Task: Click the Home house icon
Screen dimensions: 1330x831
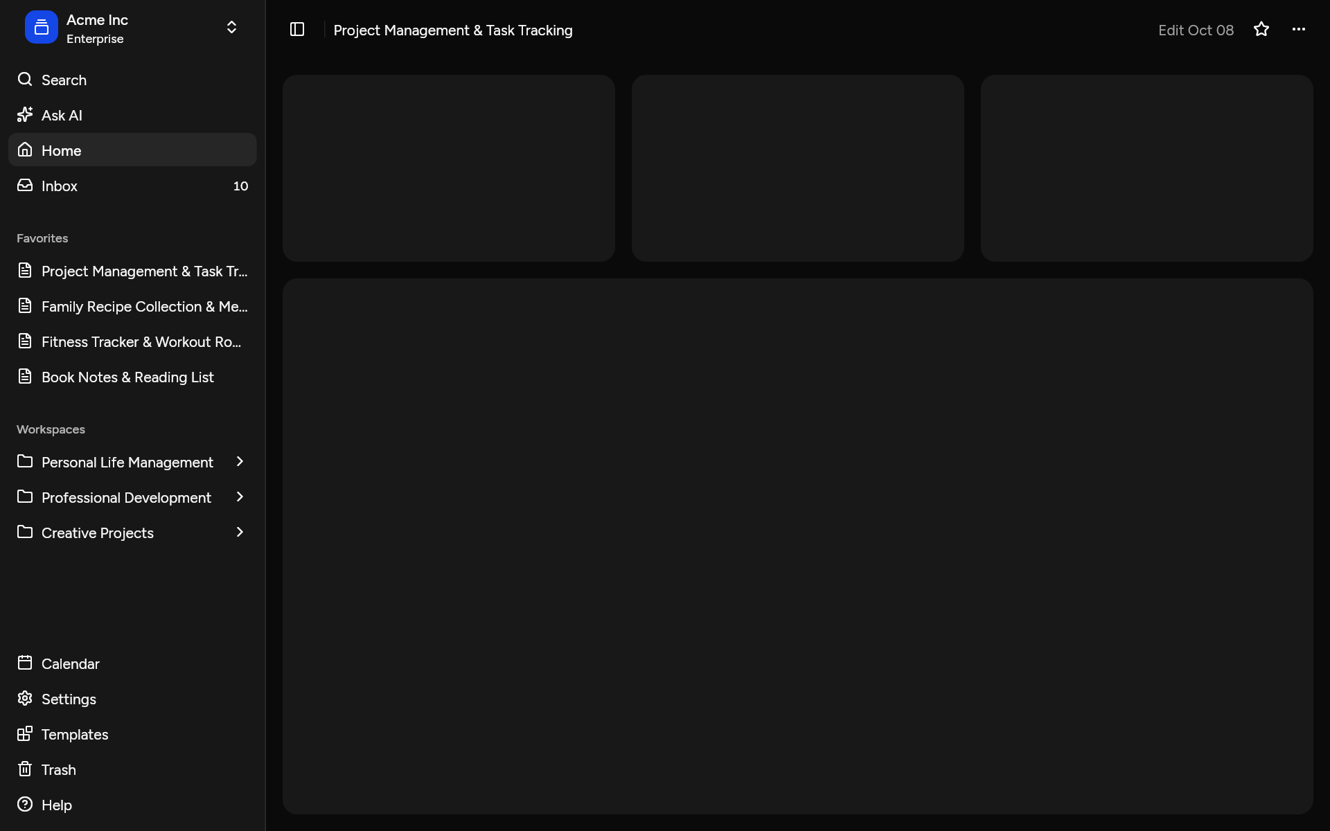Action: pyautogui.click(x=25, y=150)
